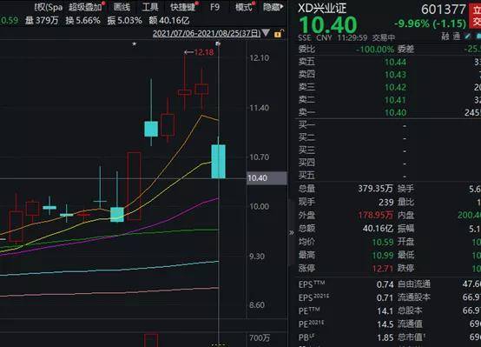Click the red 立即交易 trade button
The height and width of the screenshot is (347, 481).
click(475, 17)
